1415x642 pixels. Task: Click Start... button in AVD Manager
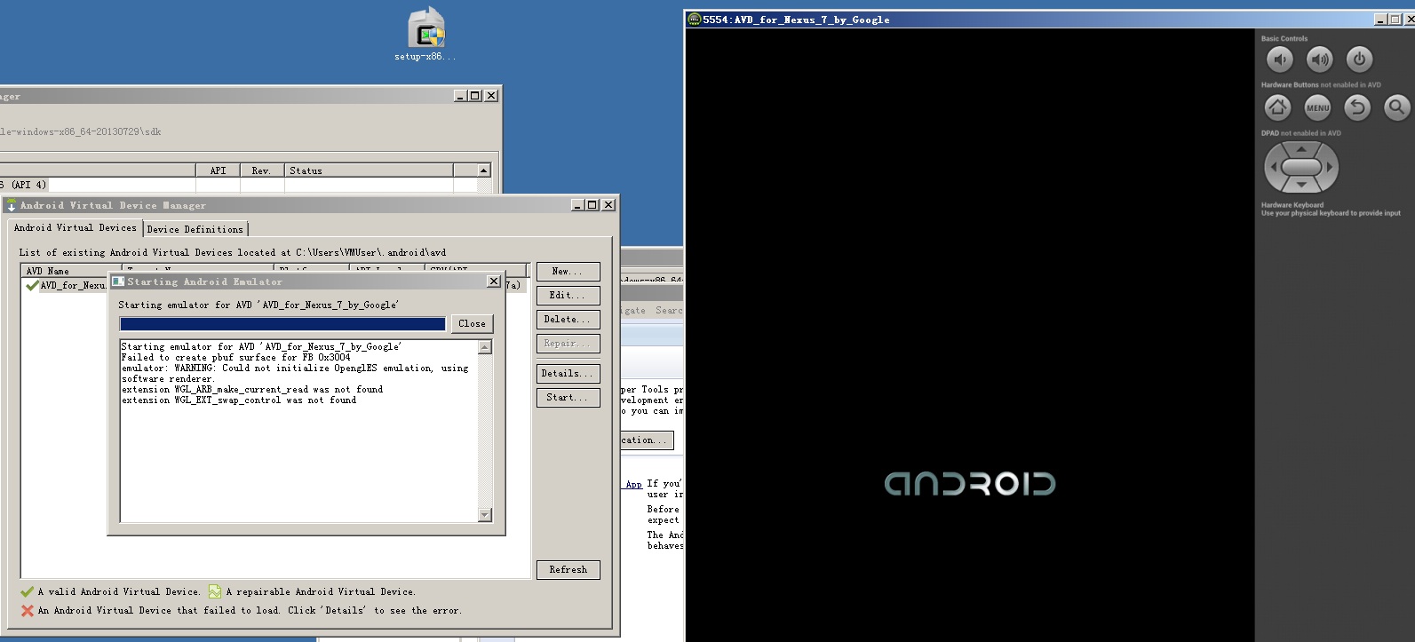click(568, 398)
